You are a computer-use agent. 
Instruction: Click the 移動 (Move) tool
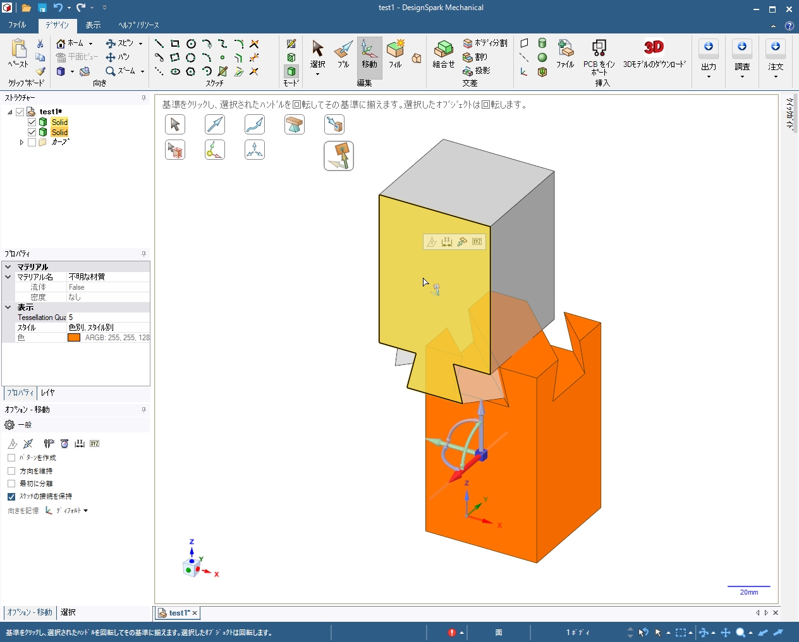[x=369, y=54]
